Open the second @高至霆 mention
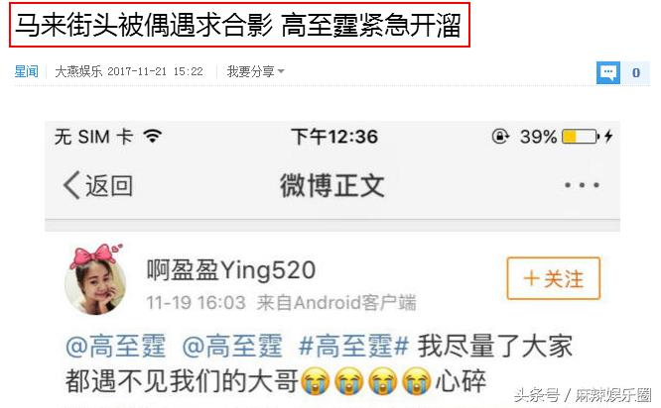The height and width of the screenshot is (408, 661). [x=232, y=347]
